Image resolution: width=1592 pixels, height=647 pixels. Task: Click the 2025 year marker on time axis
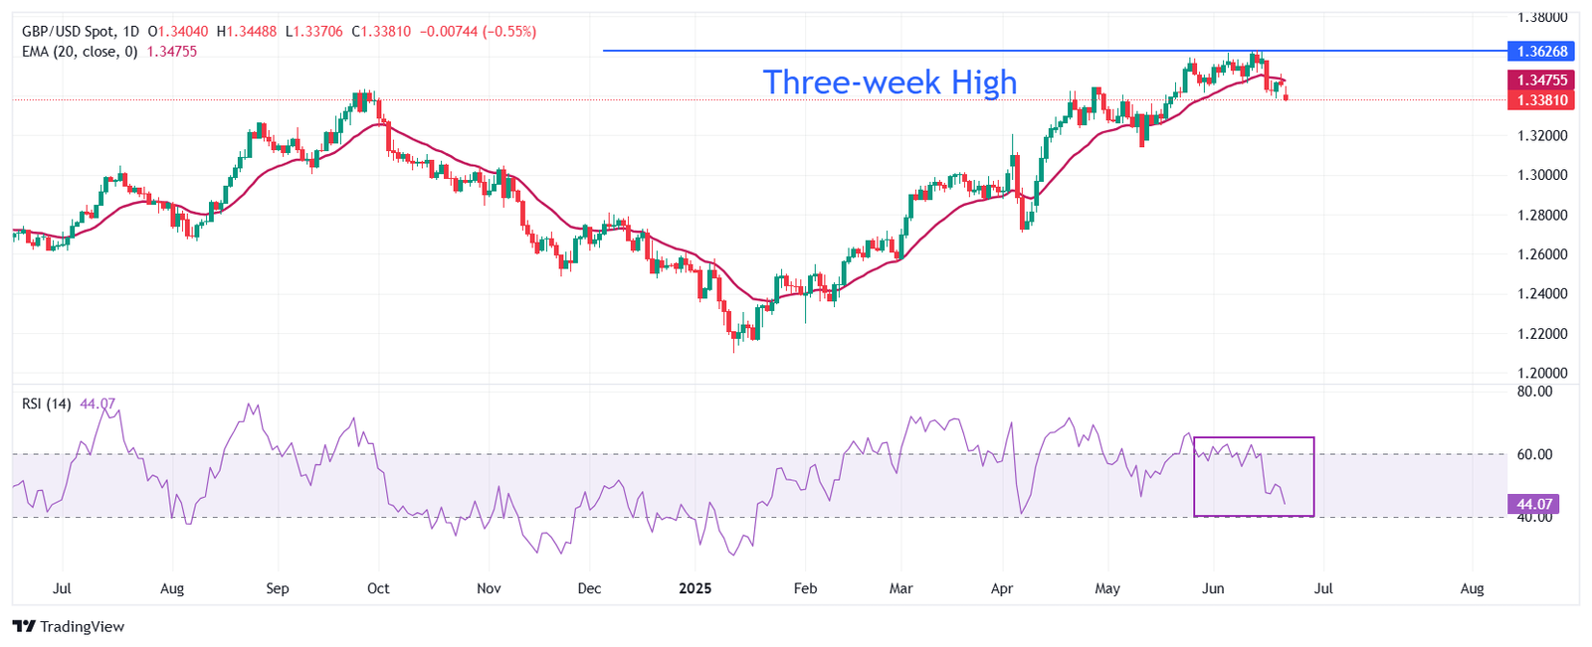(695, 588)
